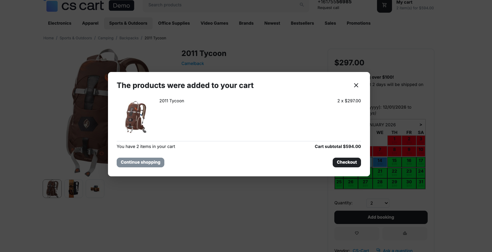The image size is (492, 252).
Task: Click Continue shopping button
Action: [x=140, y=162]
